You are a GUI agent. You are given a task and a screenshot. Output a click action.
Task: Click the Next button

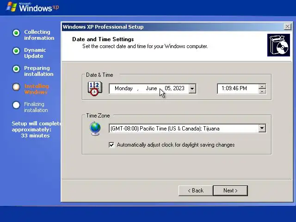pyautogui.click(x=230, y=191)
